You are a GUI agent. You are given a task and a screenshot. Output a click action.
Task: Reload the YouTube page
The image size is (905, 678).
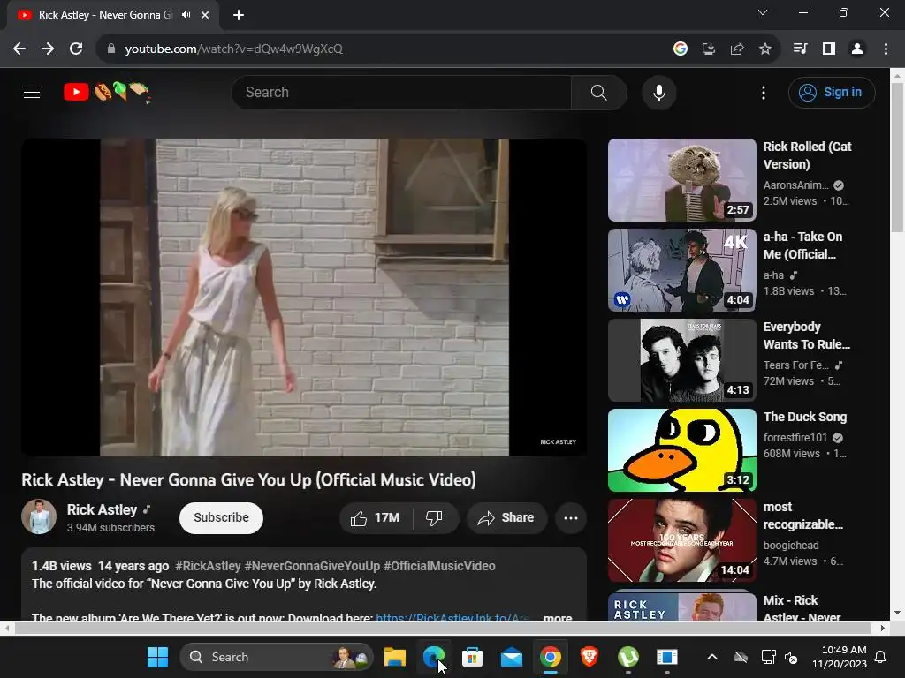tap(76, 49)
